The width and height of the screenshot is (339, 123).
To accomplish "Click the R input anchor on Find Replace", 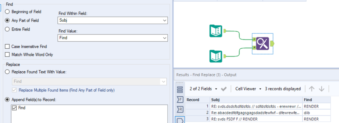I will [254, 47].
